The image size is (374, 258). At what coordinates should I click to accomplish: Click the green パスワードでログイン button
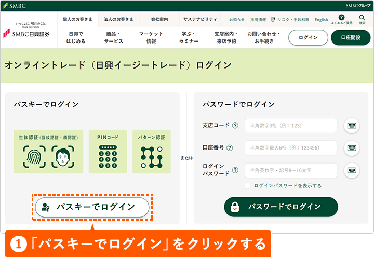281,207
